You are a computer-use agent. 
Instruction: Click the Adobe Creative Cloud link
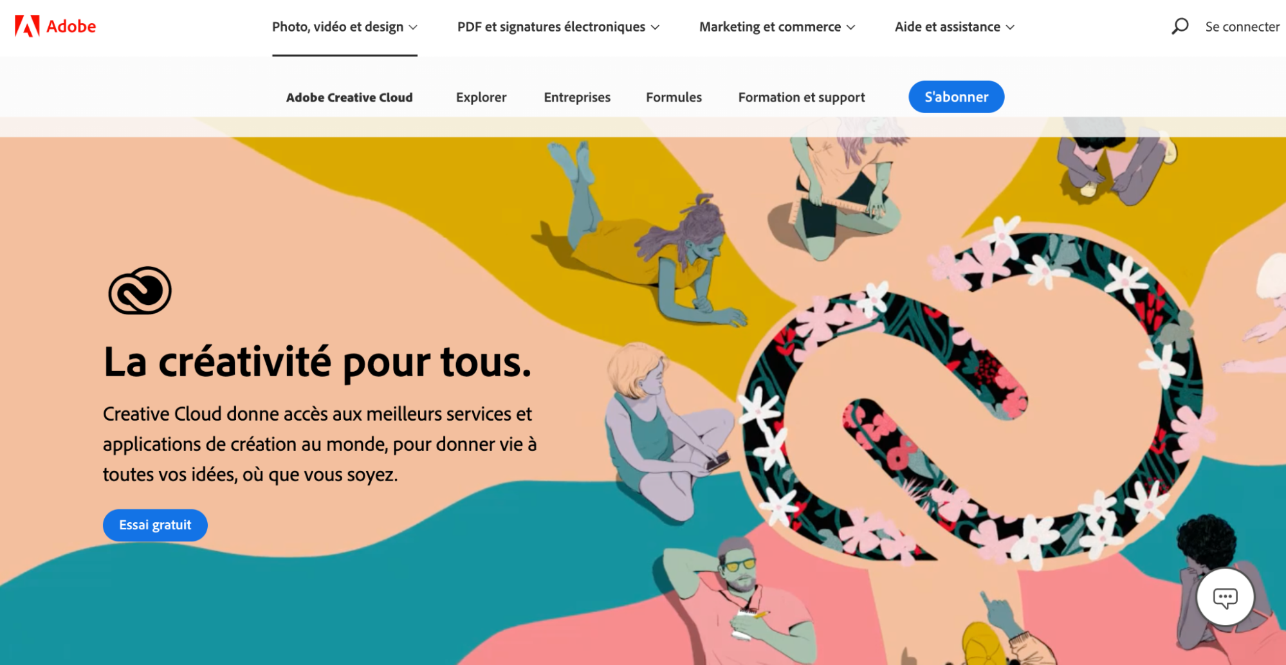[x=349, y=97]
